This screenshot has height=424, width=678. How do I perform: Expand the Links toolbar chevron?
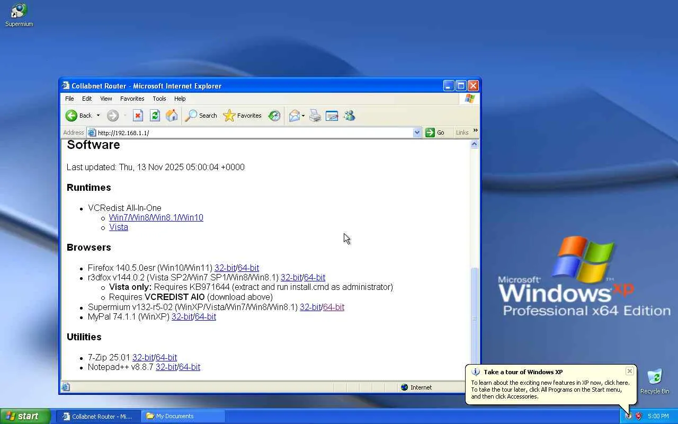tap(475, 130)
